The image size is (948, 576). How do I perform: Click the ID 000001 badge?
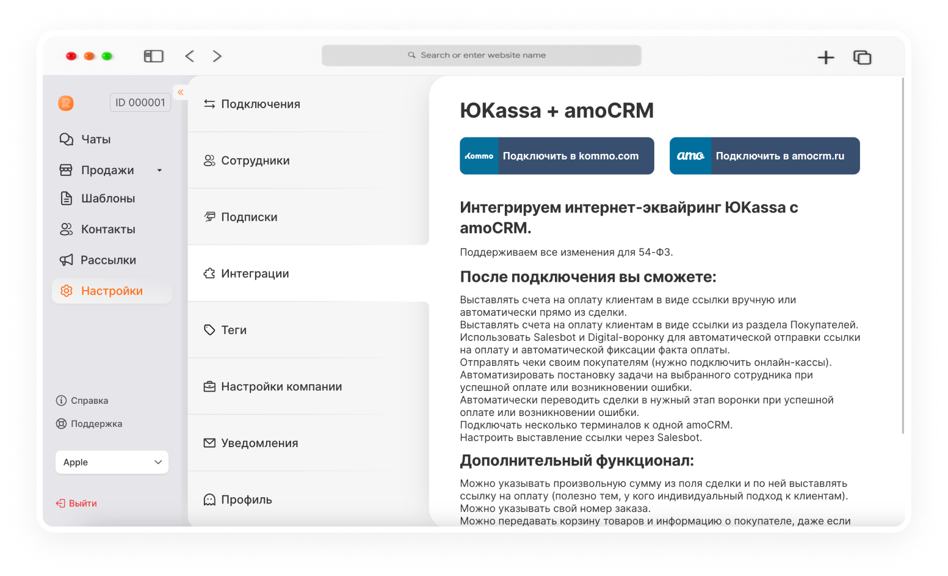coord(140,103)
